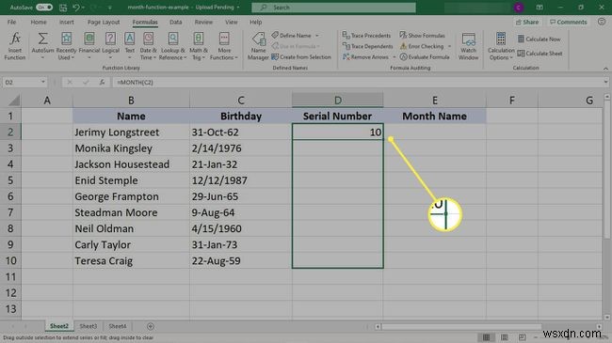The image size is (612, 343).
Task: Expand the Error Checking dropdown arrow
Action: tap(449, 46)
